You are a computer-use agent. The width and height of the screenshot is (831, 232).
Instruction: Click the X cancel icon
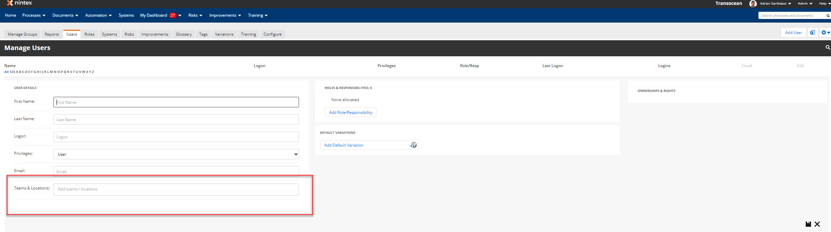pos(817,224)
